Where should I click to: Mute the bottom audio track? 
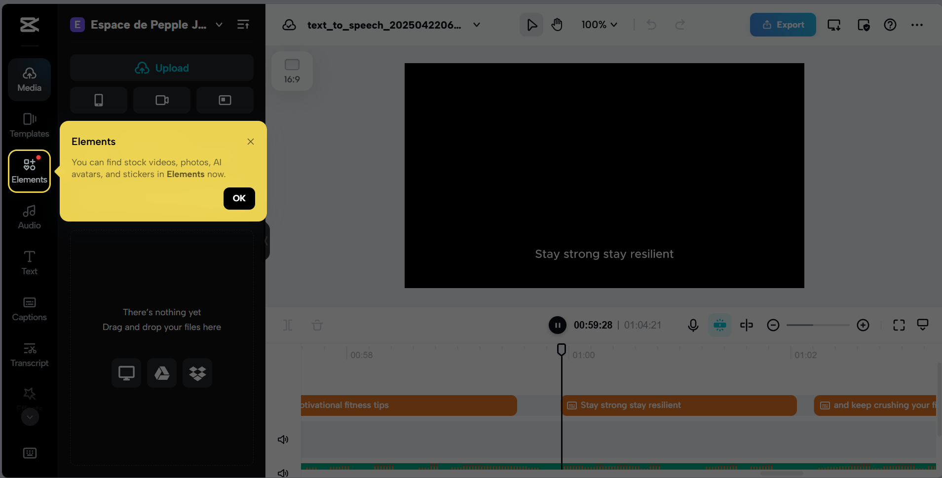283,473
